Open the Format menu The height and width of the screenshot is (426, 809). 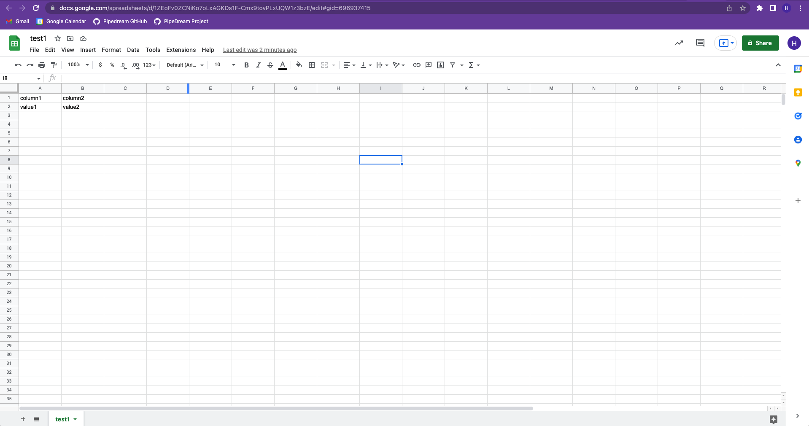(111, 50)
